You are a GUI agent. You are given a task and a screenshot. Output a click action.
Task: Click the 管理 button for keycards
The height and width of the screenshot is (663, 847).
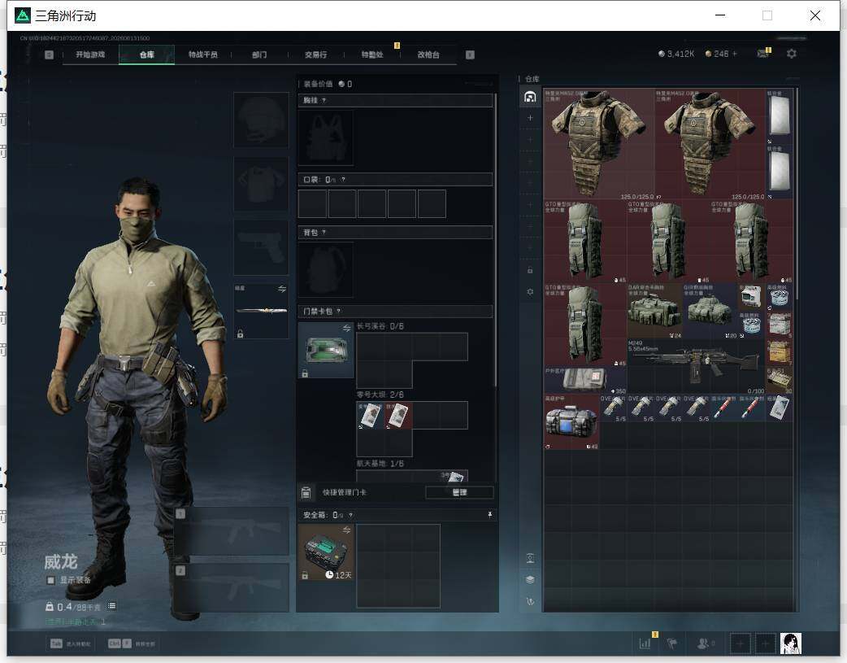(459, 492)
